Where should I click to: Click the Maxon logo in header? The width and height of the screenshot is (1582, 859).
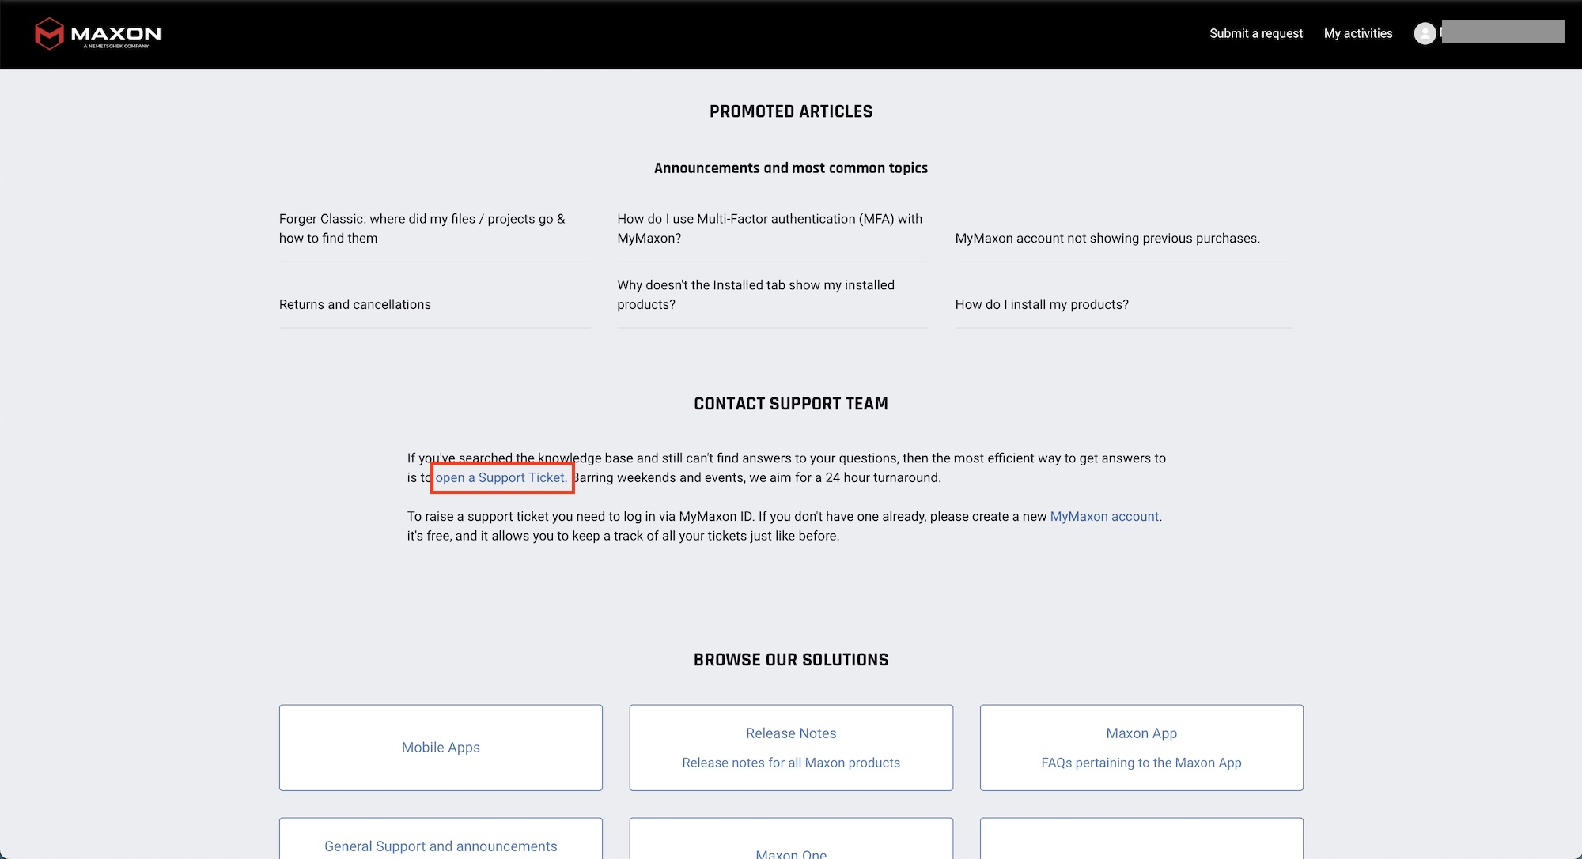click(x=98, y=34)
